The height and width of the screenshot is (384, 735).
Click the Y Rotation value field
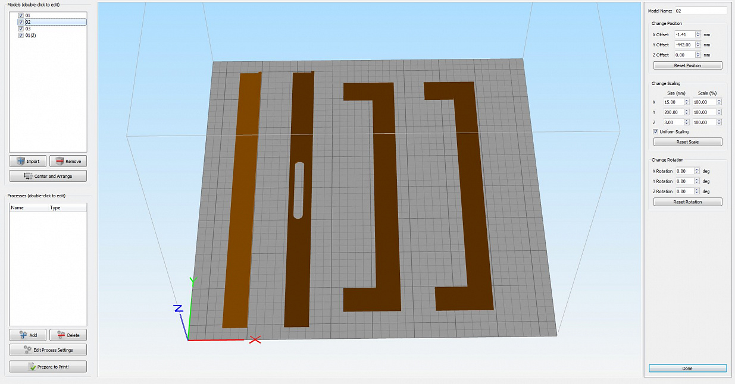point(684,181)
